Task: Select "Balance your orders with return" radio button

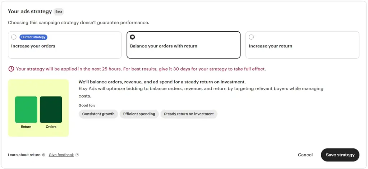Action: [x=132, y=37]
